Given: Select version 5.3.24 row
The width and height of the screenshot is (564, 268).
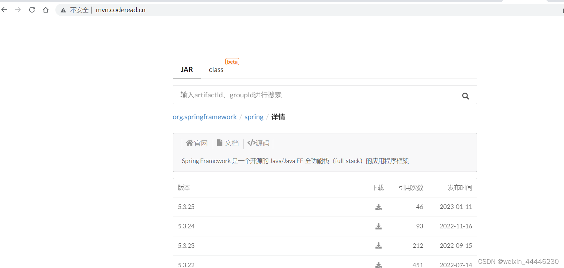Looking at the screenshot, I should click(325, 226).
